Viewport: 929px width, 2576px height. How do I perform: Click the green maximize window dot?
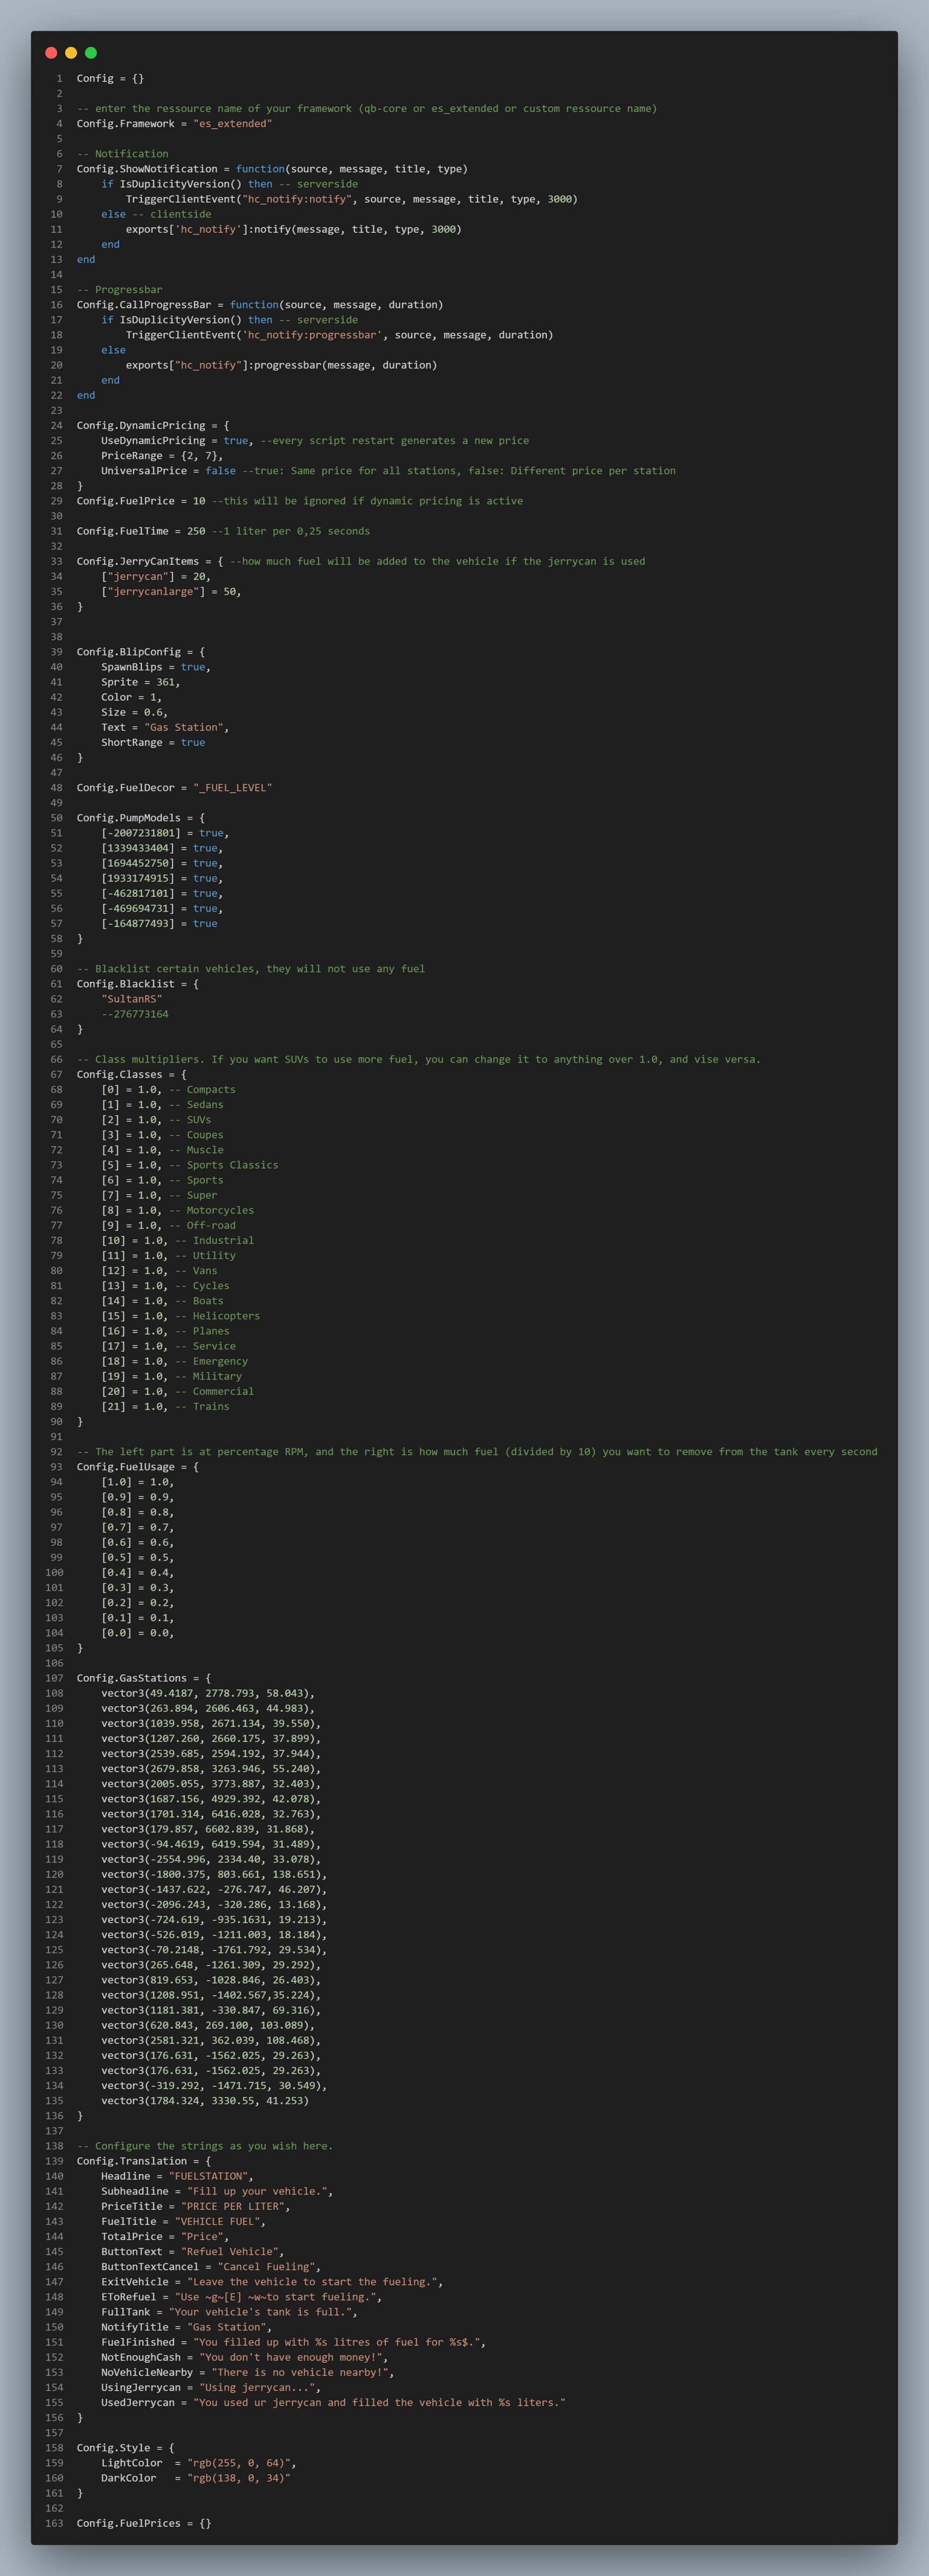[91, 53]
